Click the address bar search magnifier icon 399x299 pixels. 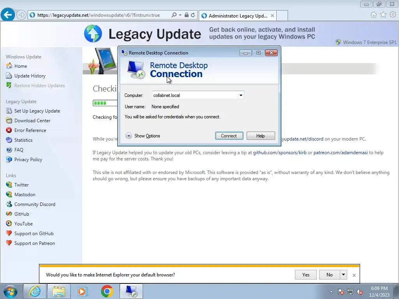coord(174,15)
